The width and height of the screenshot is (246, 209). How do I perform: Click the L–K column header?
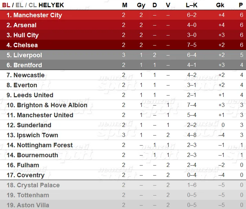(x=192, y=5)
